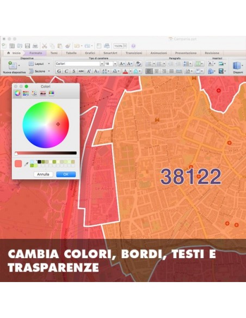Open the Nuova diapositiva dropdown arrow
This screenshot has width=246, height=318.
point(19,65)
